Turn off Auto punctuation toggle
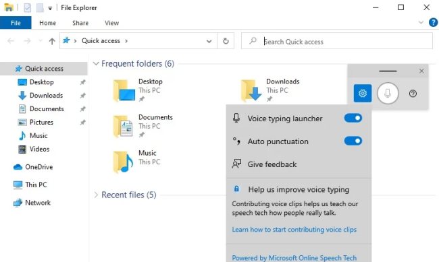This screenshot has height=262, width=439. click(x=353, y=141)
